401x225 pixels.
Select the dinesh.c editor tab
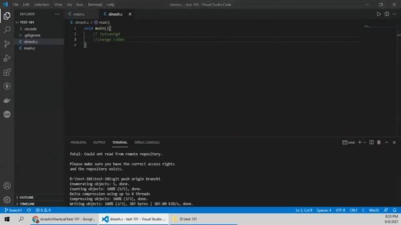pos(115,14)
